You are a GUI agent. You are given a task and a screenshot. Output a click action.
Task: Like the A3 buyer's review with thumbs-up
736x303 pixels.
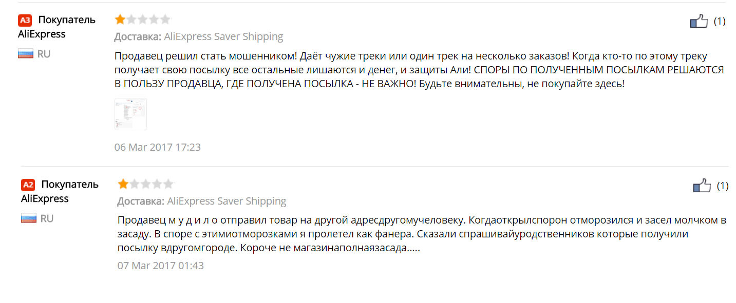699,21
